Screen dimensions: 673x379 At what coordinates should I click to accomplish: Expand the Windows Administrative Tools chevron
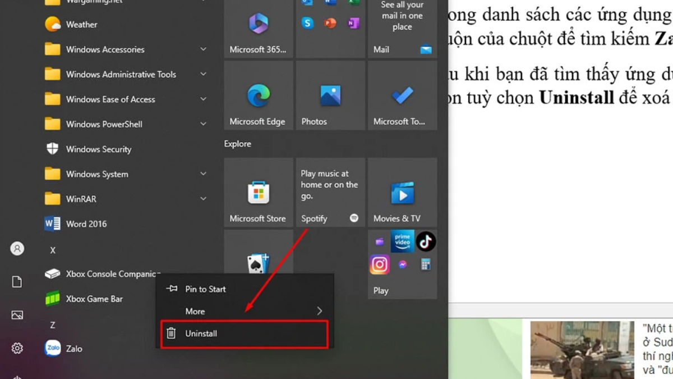[x=203, y=74]
